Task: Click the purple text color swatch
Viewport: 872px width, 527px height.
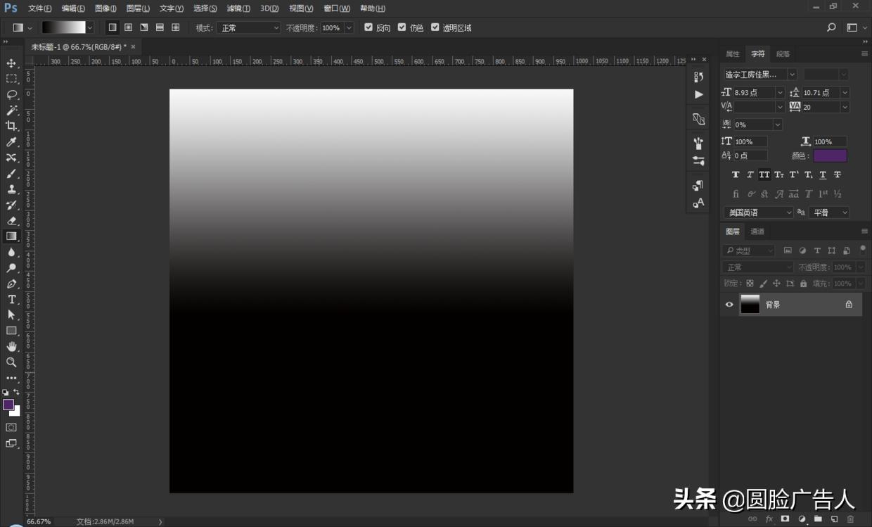Action: click(x=830, y=155)
